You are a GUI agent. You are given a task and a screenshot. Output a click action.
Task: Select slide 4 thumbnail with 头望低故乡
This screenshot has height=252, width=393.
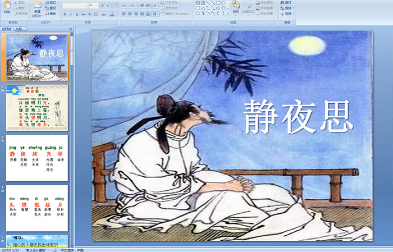coord(37,208)
